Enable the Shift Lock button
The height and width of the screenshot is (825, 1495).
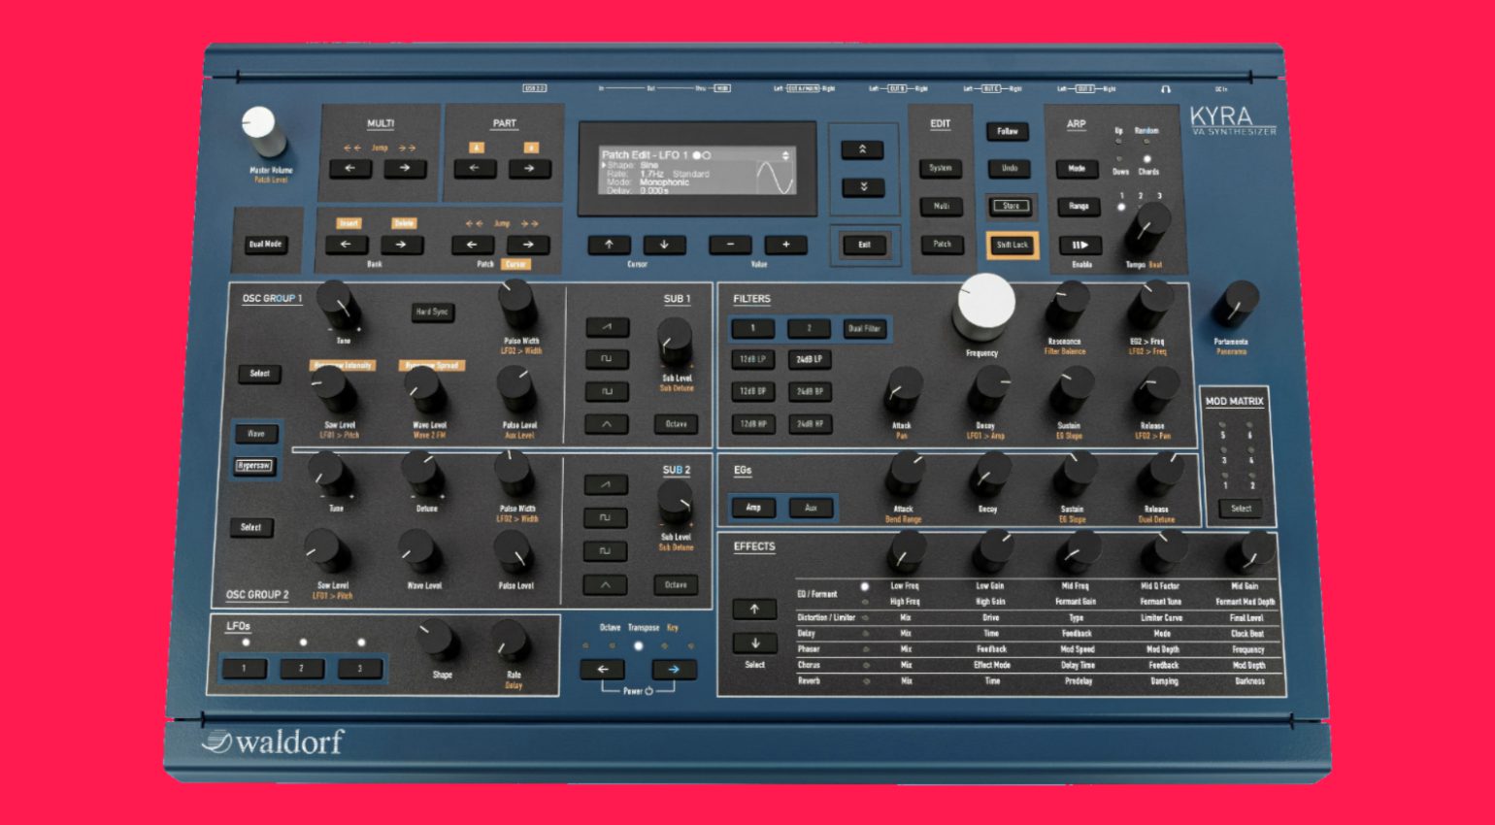click(1012, 245)
